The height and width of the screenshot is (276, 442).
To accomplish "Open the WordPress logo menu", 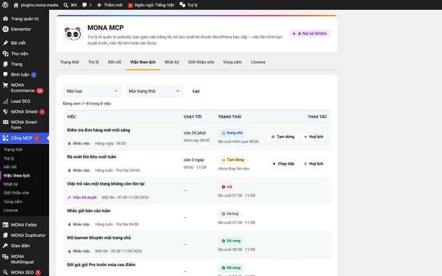I will [6, 5].
